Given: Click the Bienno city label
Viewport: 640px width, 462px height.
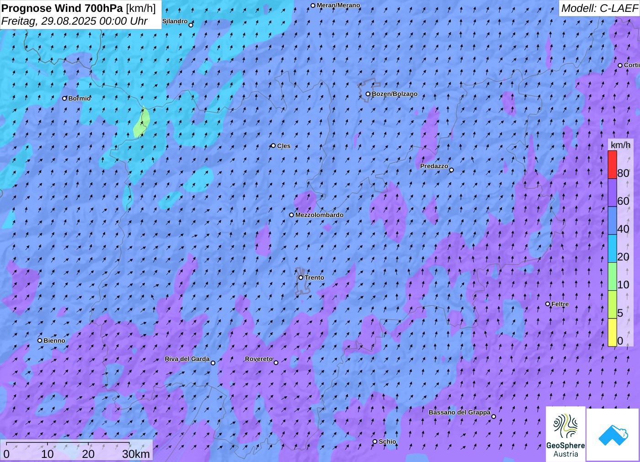Looking at the screenshot, I should point(54,341).
